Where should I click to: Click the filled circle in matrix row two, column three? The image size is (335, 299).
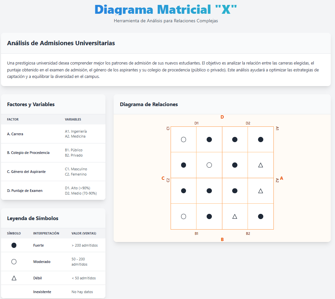click(x=235, y=165)
